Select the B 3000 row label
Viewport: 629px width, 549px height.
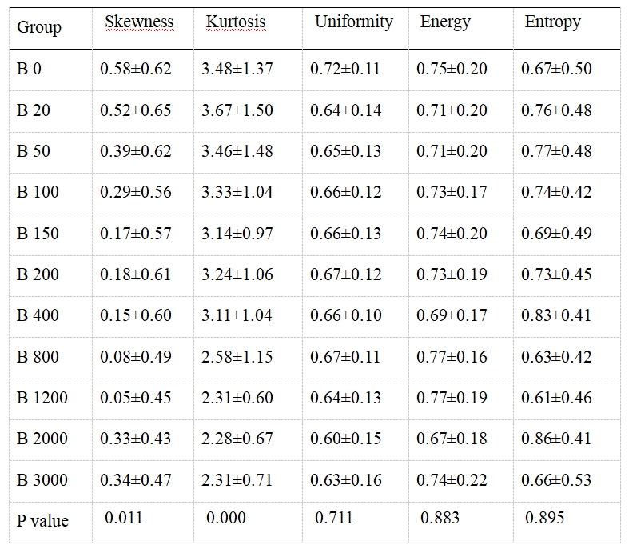(x=42, y=480)
